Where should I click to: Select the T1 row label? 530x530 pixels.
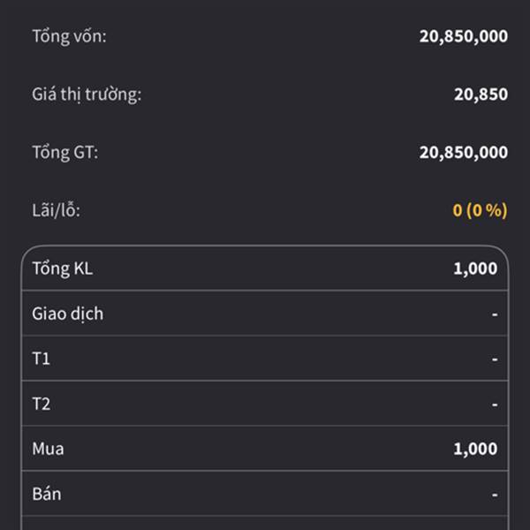click(42, 359)
